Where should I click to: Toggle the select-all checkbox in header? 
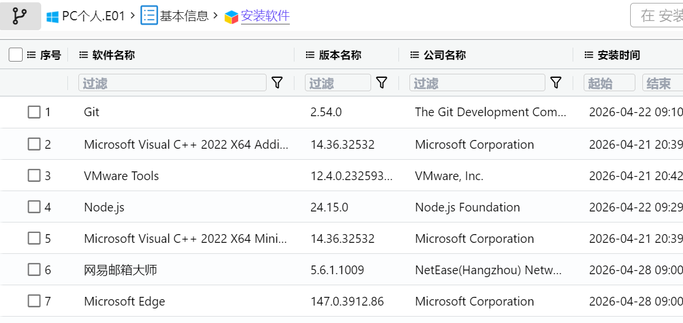pyautogui.click(x=16, y=55)
